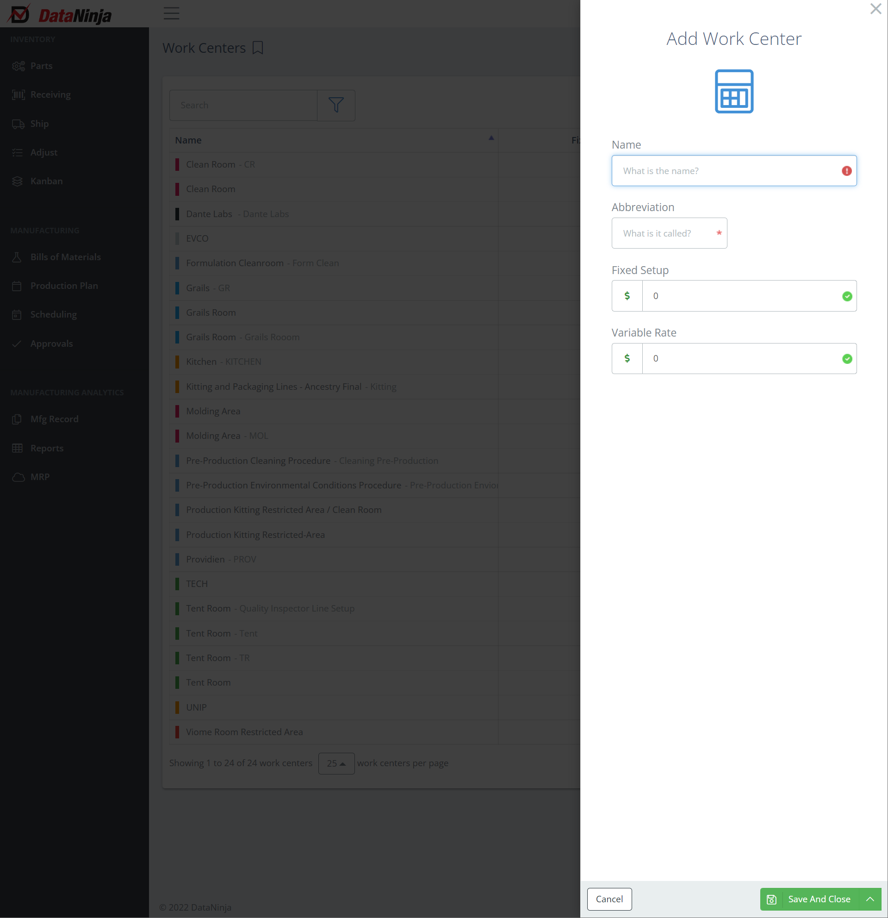Screen dimensions: 888x918
Task: Click the Approvals checkmark icon
Action: [17, 344]
